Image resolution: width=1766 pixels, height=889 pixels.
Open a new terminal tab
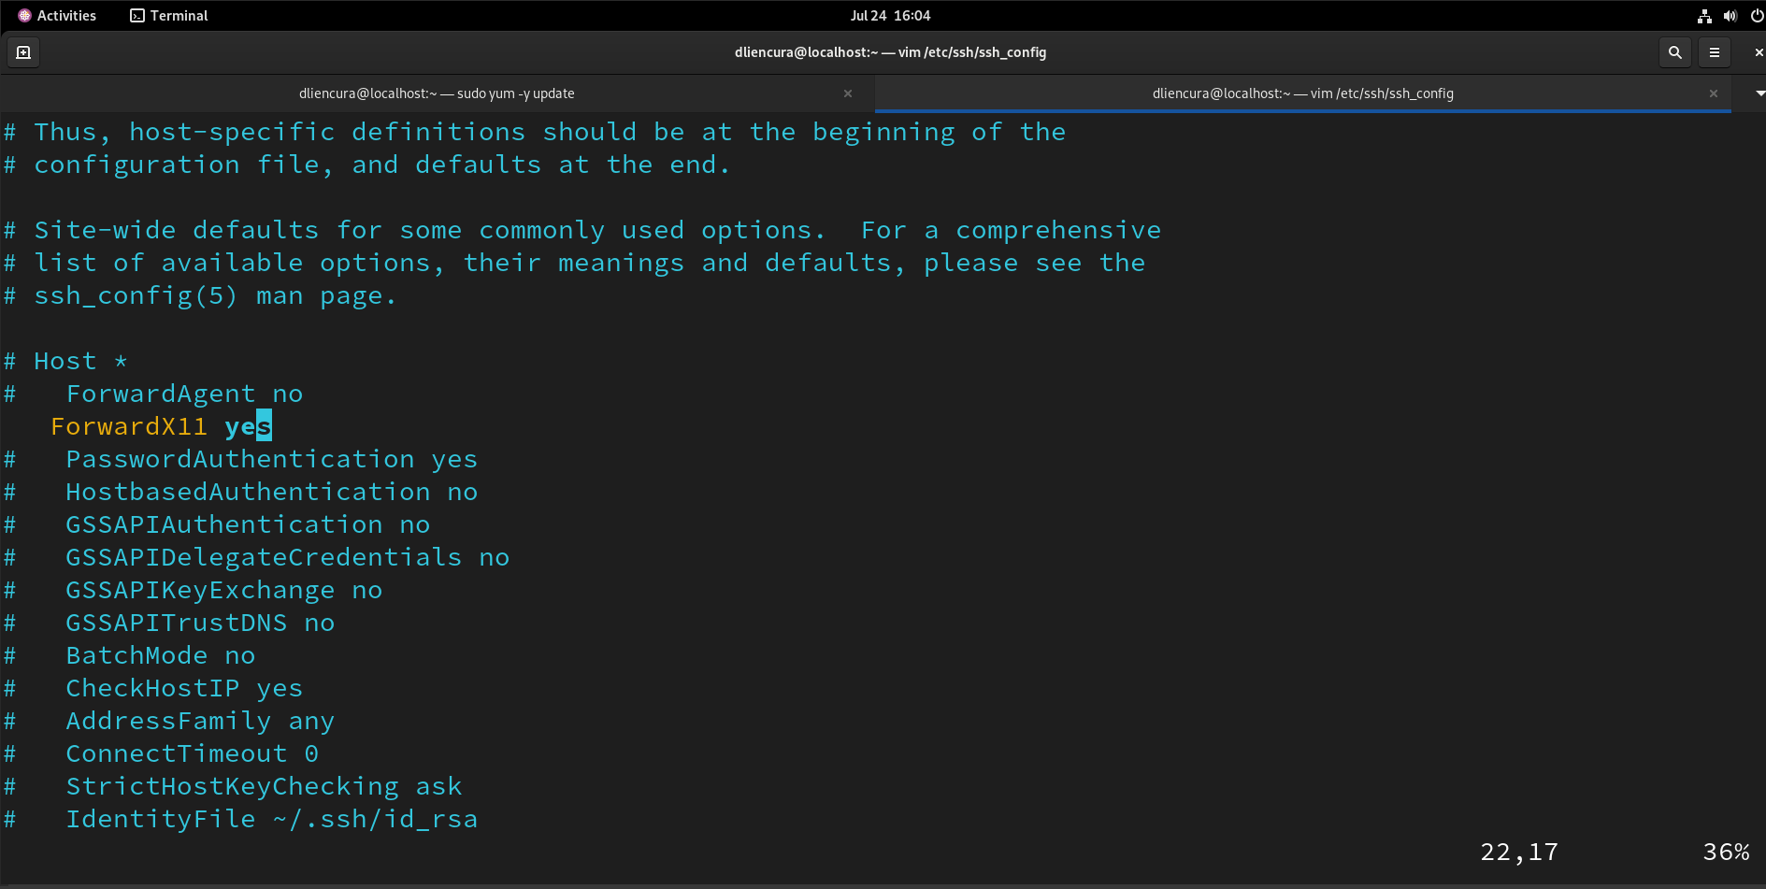(23, 52)
